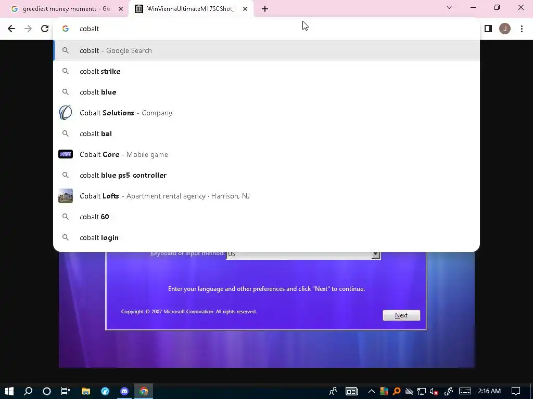The height and width of the screenshot is (399, 533).
Task: Open the Chrome side panel
Action: point(488,29)
